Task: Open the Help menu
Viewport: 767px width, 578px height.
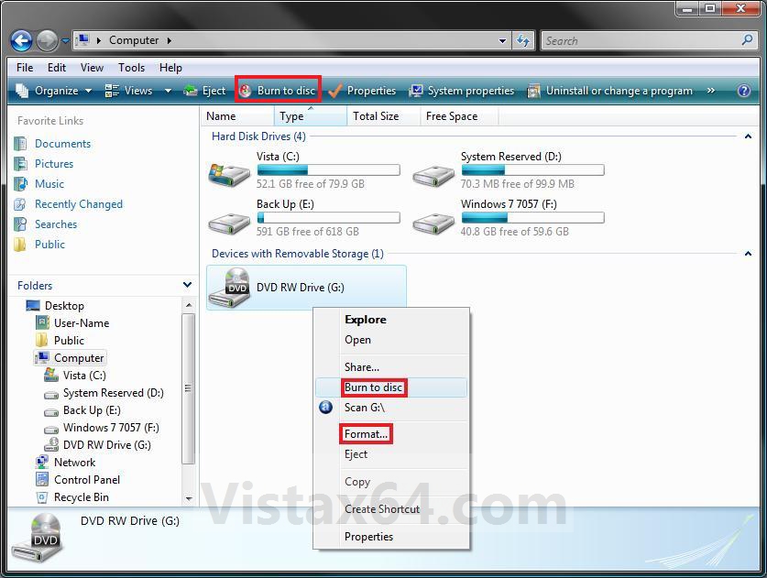Action: pyautogui.click(x=170, y=68)
